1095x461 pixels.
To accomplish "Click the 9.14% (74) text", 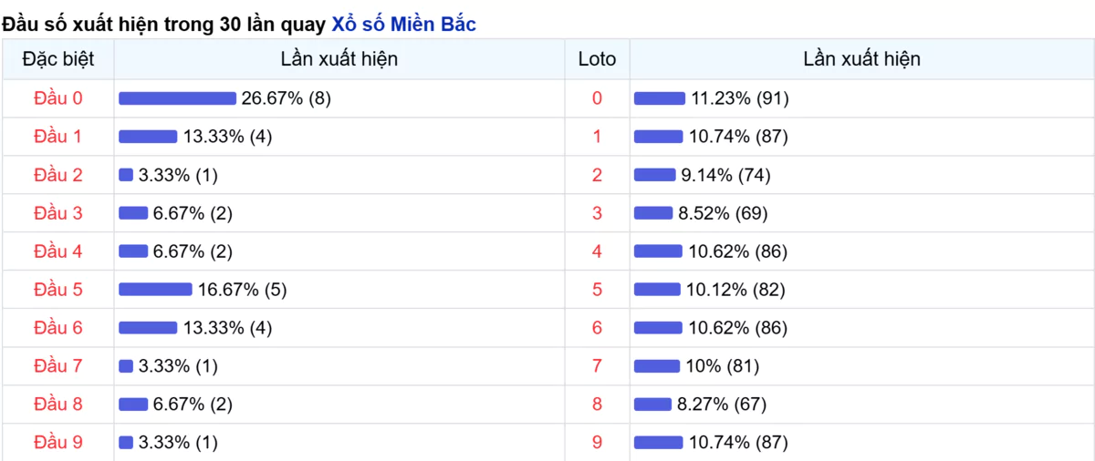I will 725,175.
